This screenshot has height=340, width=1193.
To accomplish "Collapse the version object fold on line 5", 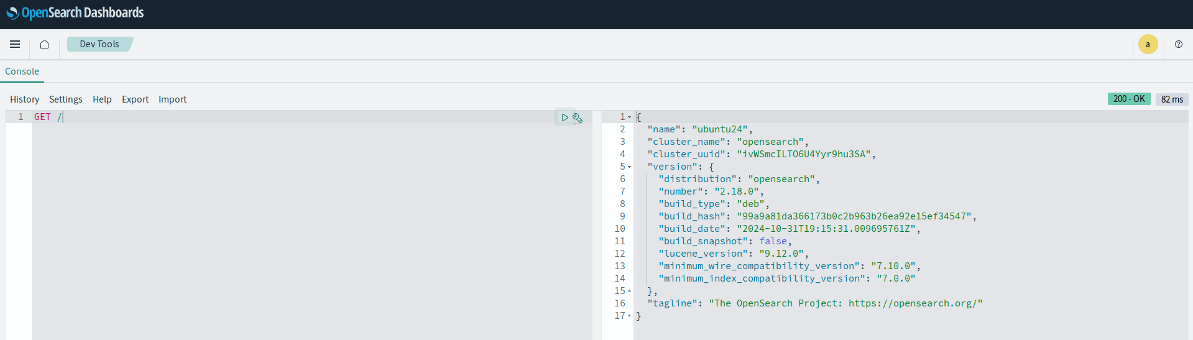I will 629,167.
